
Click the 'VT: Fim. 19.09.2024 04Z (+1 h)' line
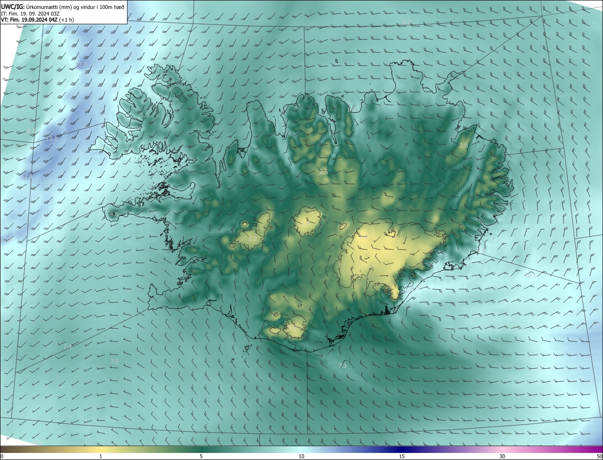coord(38,20)
